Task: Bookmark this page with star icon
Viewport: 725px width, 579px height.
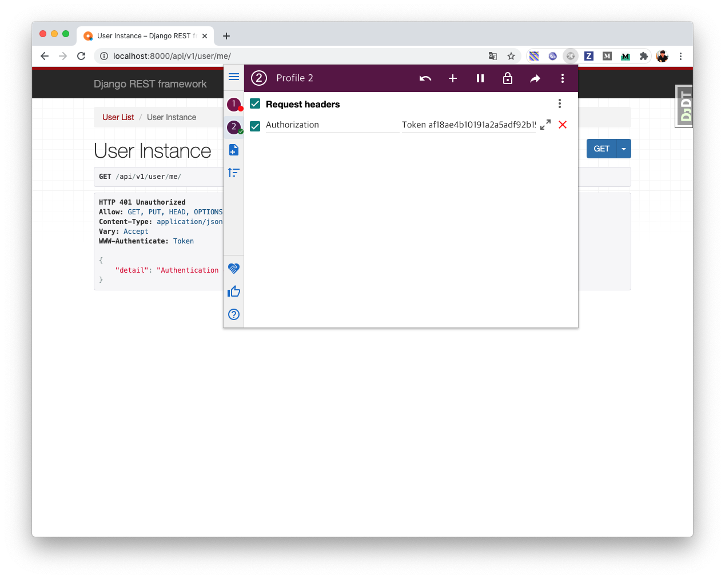Action: click(511, 56)
